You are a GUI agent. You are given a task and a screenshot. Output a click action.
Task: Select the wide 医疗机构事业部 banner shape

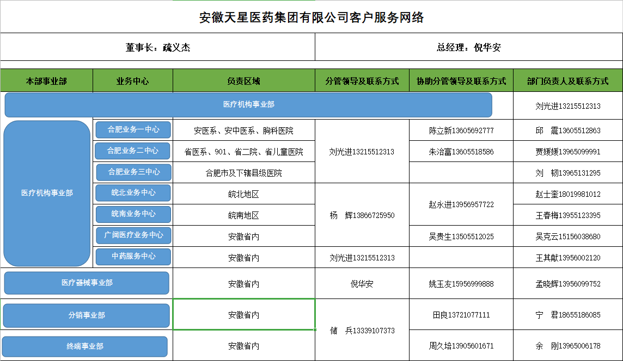click(248, 105)
